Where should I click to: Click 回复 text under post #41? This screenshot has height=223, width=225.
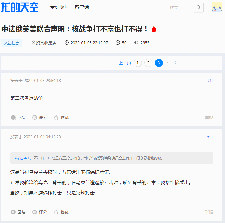coord(21,117)
